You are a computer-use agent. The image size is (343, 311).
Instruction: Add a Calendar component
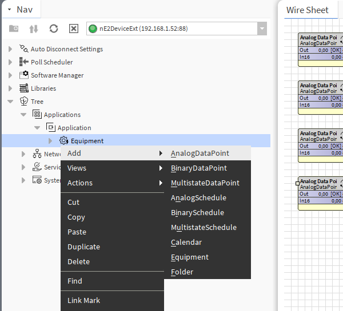click(x=208, y=243)
